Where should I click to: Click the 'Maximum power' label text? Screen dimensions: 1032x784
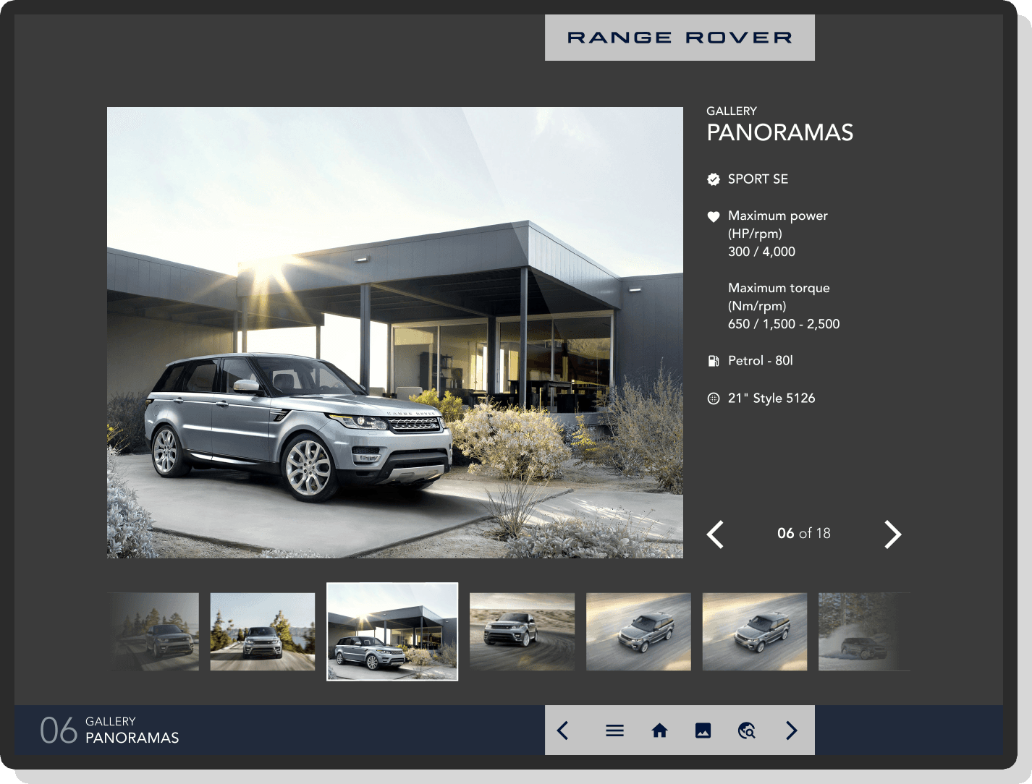(x=778, y=216)
